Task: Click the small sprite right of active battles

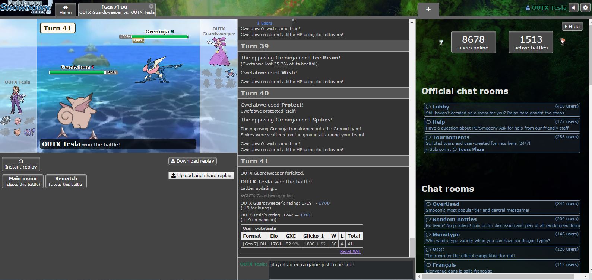Action: 563,42
